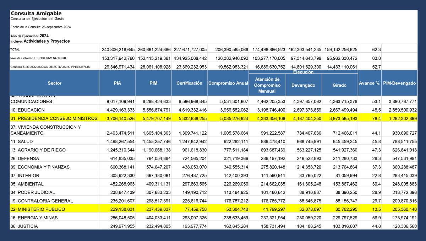Image resolution: width=426 pixels, height=241 pixels.
Task: Select the 06: JUSTICIA sector cell
Action: pos(24,226)
